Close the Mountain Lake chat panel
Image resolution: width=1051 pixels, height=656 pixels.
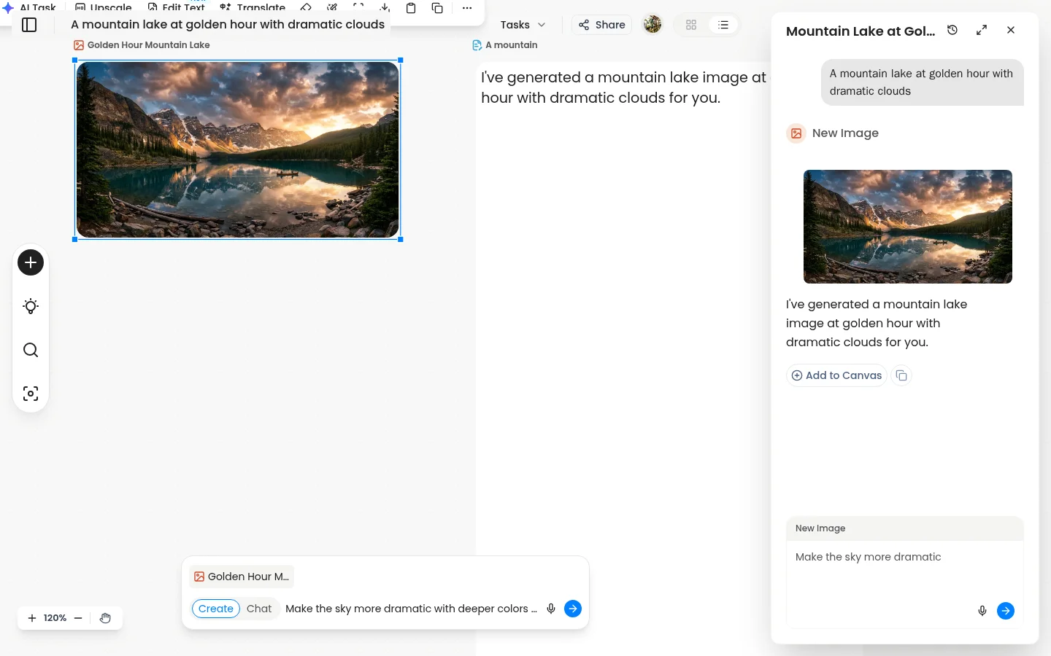1011,30
